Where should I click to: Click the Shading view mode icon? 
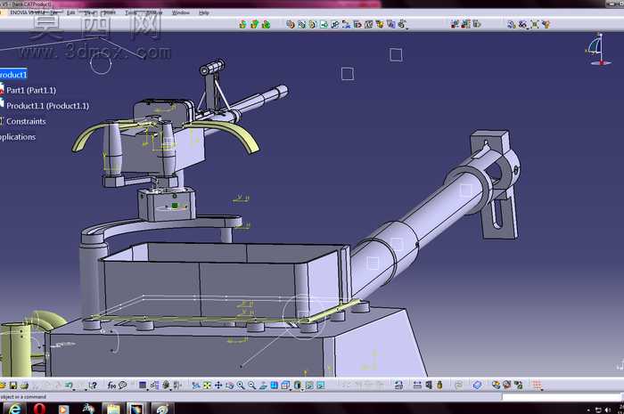pyautogui.click(x=297, y=386)
